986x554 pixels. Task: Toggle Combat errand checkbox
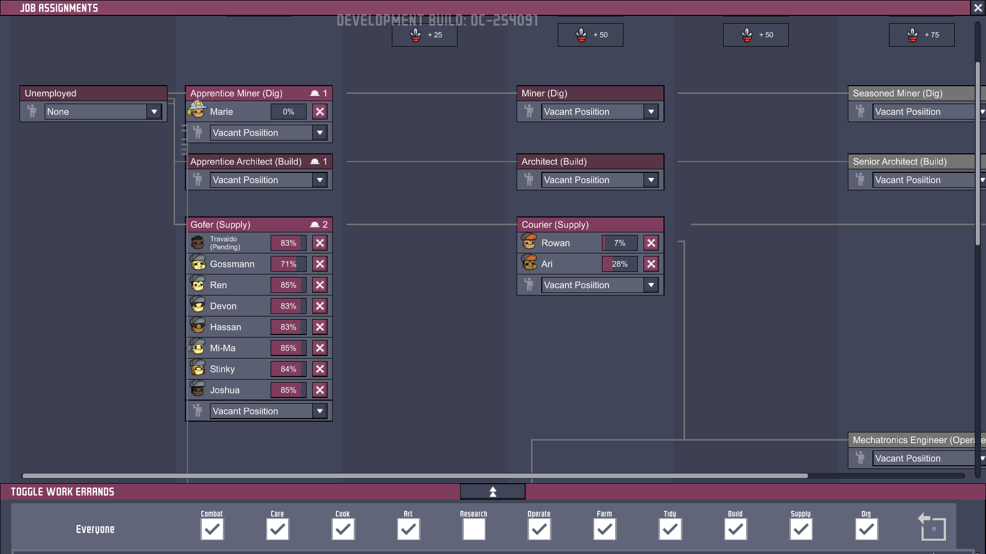[x=212, y=529]
